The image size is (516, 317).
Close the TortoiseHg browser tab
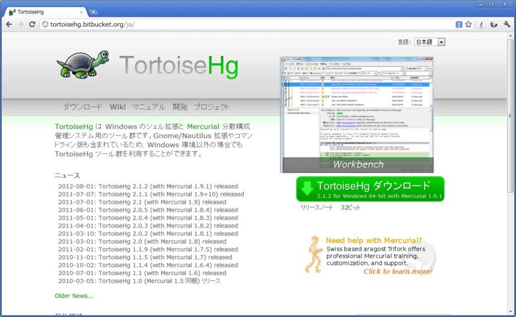(x=81, y=12)
